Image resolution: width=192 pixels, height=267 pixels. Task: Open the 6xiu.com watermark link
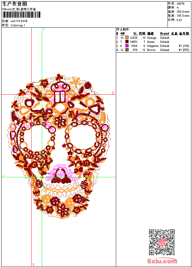pos(162,261)
